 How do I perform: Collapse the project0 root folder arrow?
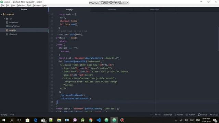point(1,14)
